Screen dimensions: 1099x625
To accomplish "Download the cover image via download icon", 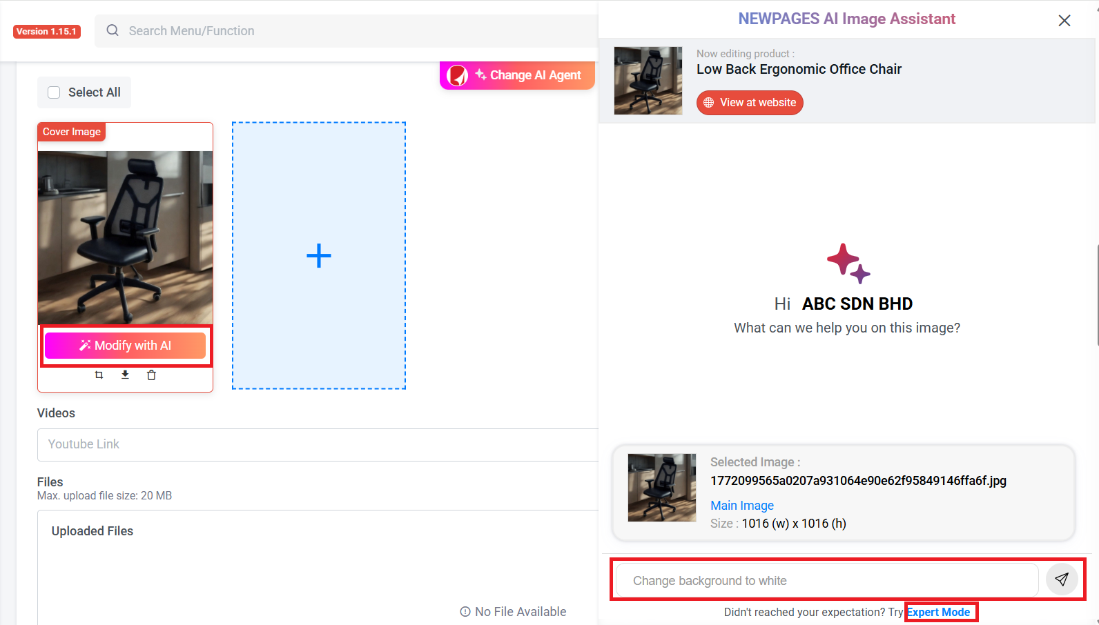I will 125,375.
